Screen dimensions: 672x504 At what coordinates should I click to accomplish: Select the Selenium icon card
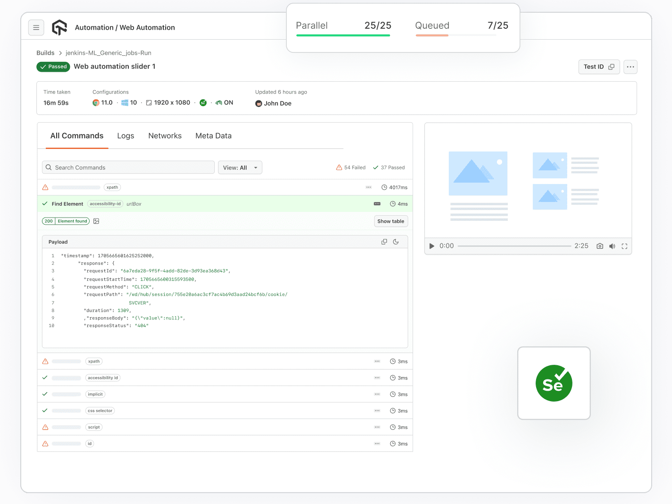[x=554, y=383]
